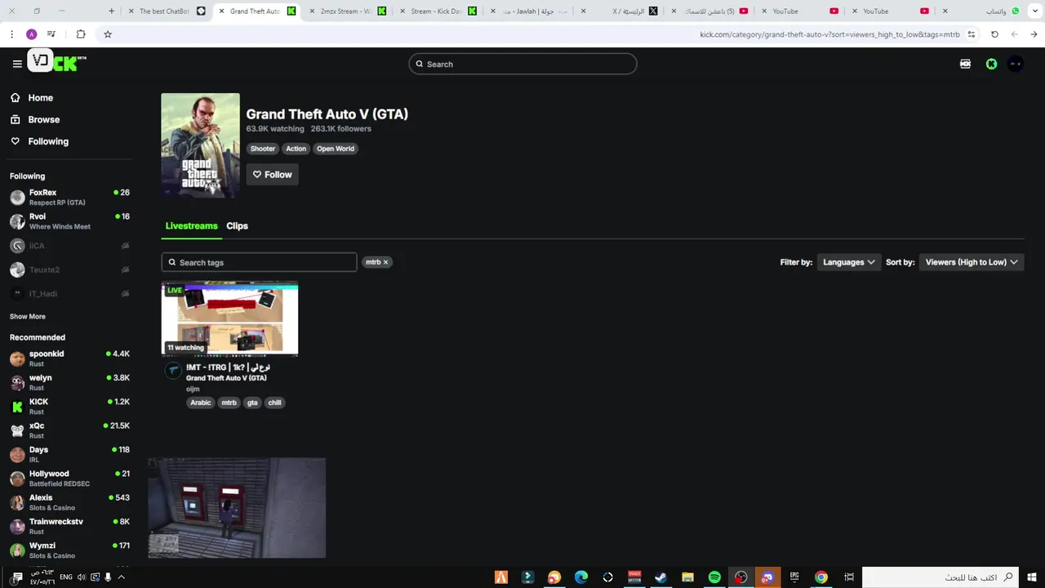Open Trainwreckstv recommended channel

[70, 526]
